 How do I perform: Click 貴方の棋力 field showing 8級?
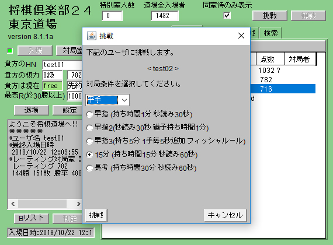(53, 75)
